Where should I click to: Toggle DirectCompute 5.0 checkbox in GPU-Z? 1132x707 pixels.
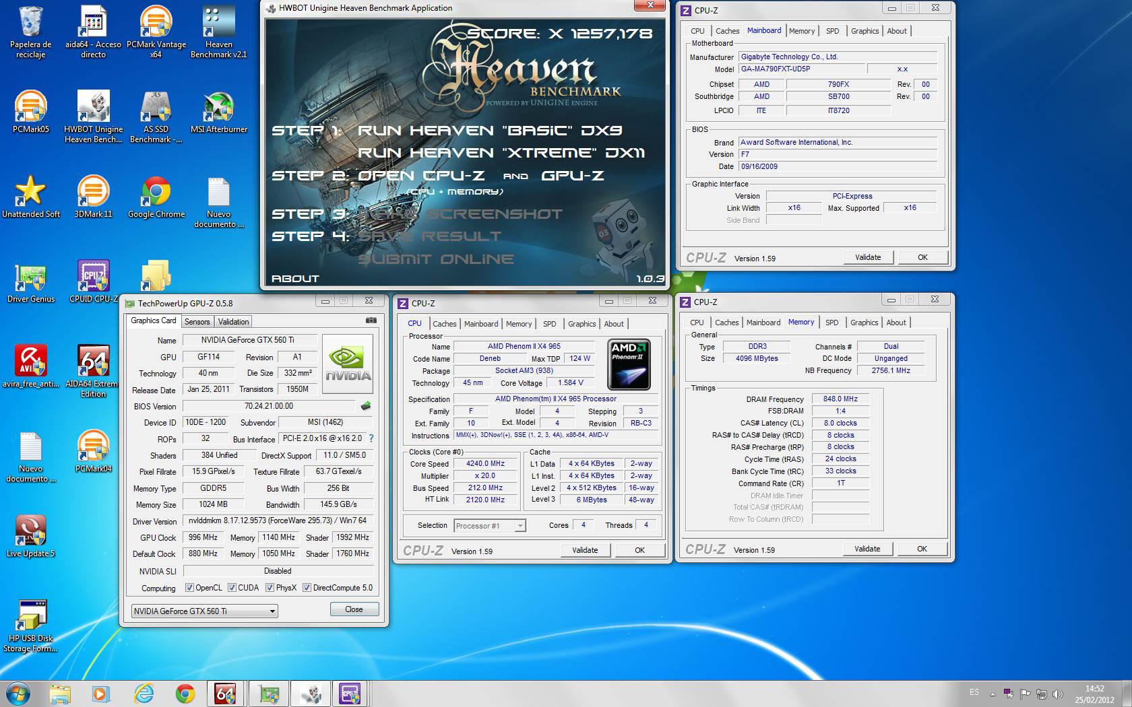(x=307, y=588)
